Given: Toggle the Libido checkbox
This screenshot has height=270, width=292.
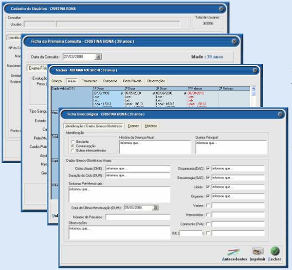Looking at the screenshot, I should (208, 187).
